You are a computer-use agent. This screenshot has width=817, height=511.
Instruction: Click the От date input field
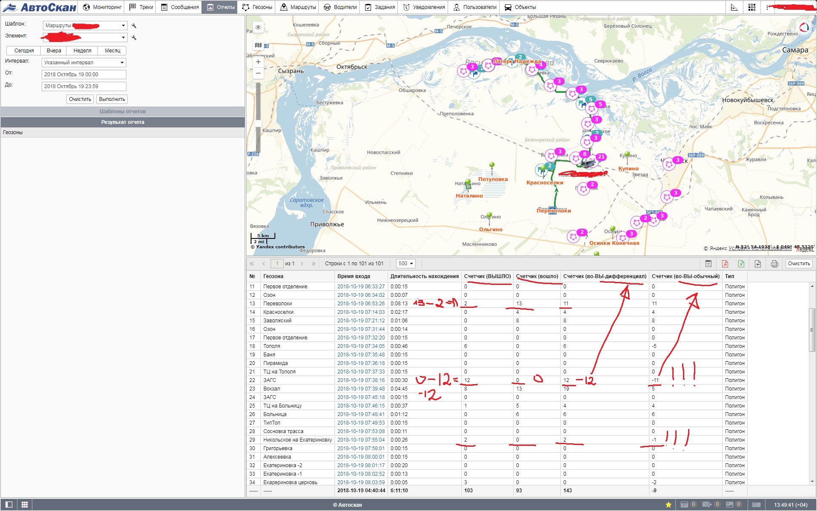coord(84,75)
